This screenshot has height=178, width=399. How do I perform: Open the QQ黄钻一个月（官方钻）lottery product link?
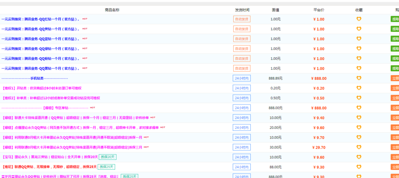tap(41, 29)
